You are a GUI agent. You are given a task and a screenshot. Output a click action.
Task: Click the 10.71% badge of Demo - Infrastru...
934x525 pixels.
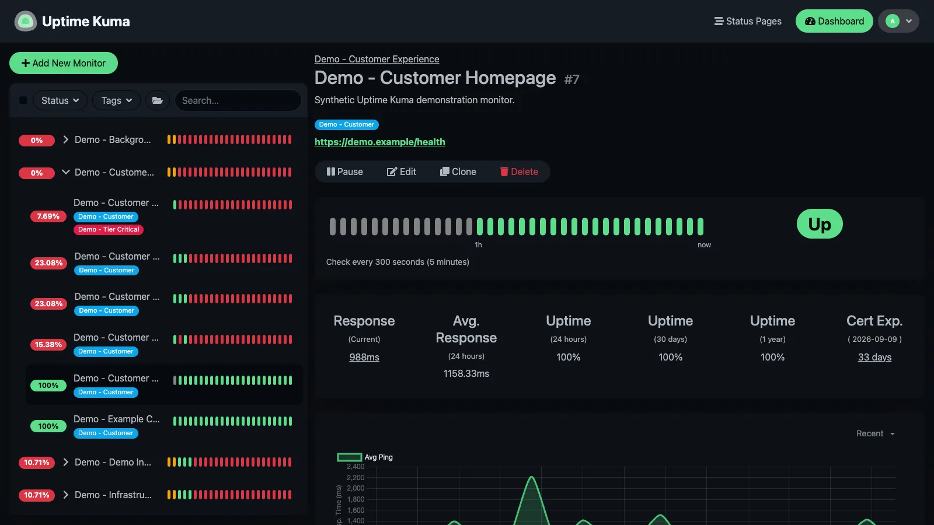[x=37, y=495]
